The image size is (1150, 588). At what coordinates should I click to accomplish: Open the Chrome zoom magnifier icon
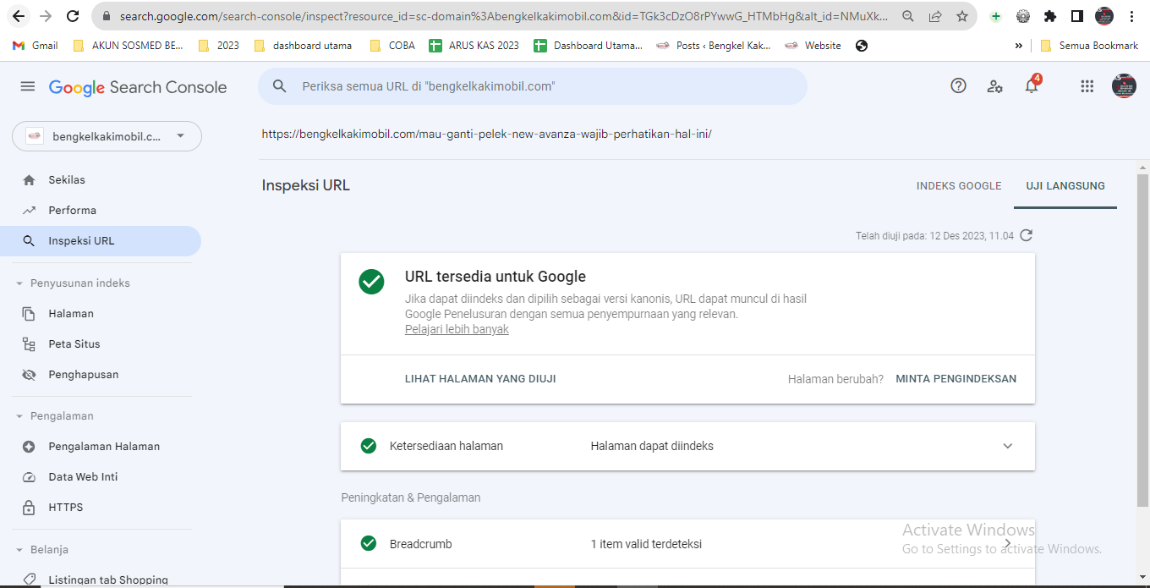[908, 16]
